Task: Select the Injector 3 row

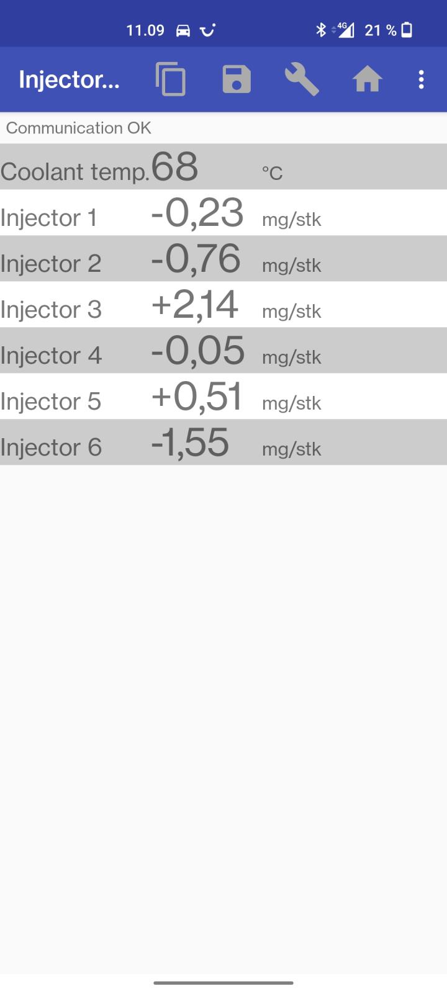Action: pos(223,305)
